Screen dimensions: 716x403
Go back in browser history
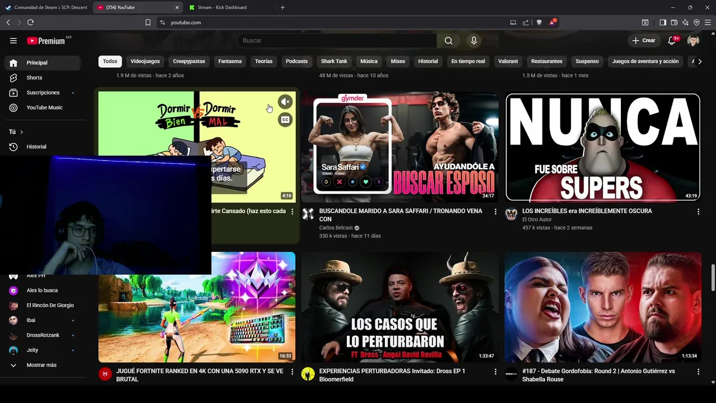pos(8,22)
